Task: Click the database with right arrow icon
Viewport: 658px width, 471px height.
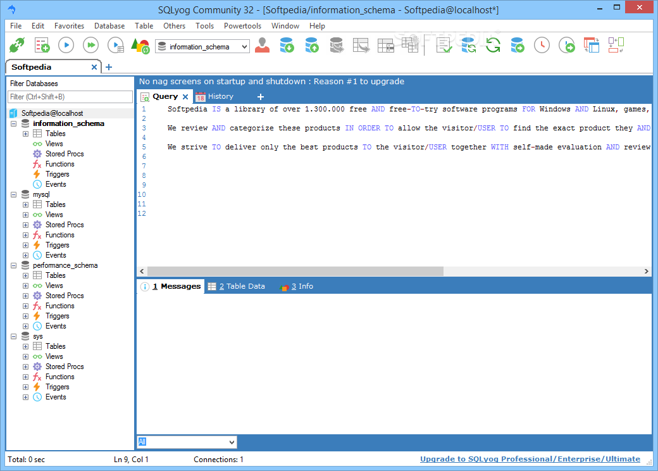Action: tap(518, 45)
